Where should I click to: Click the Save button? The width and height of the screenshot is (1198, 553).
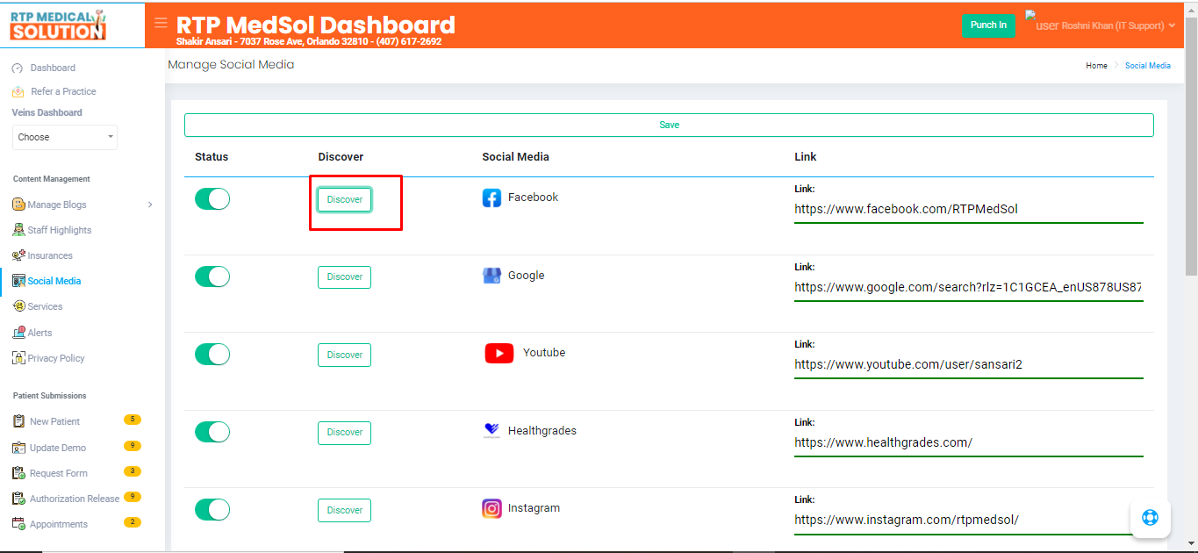(669, 125)
